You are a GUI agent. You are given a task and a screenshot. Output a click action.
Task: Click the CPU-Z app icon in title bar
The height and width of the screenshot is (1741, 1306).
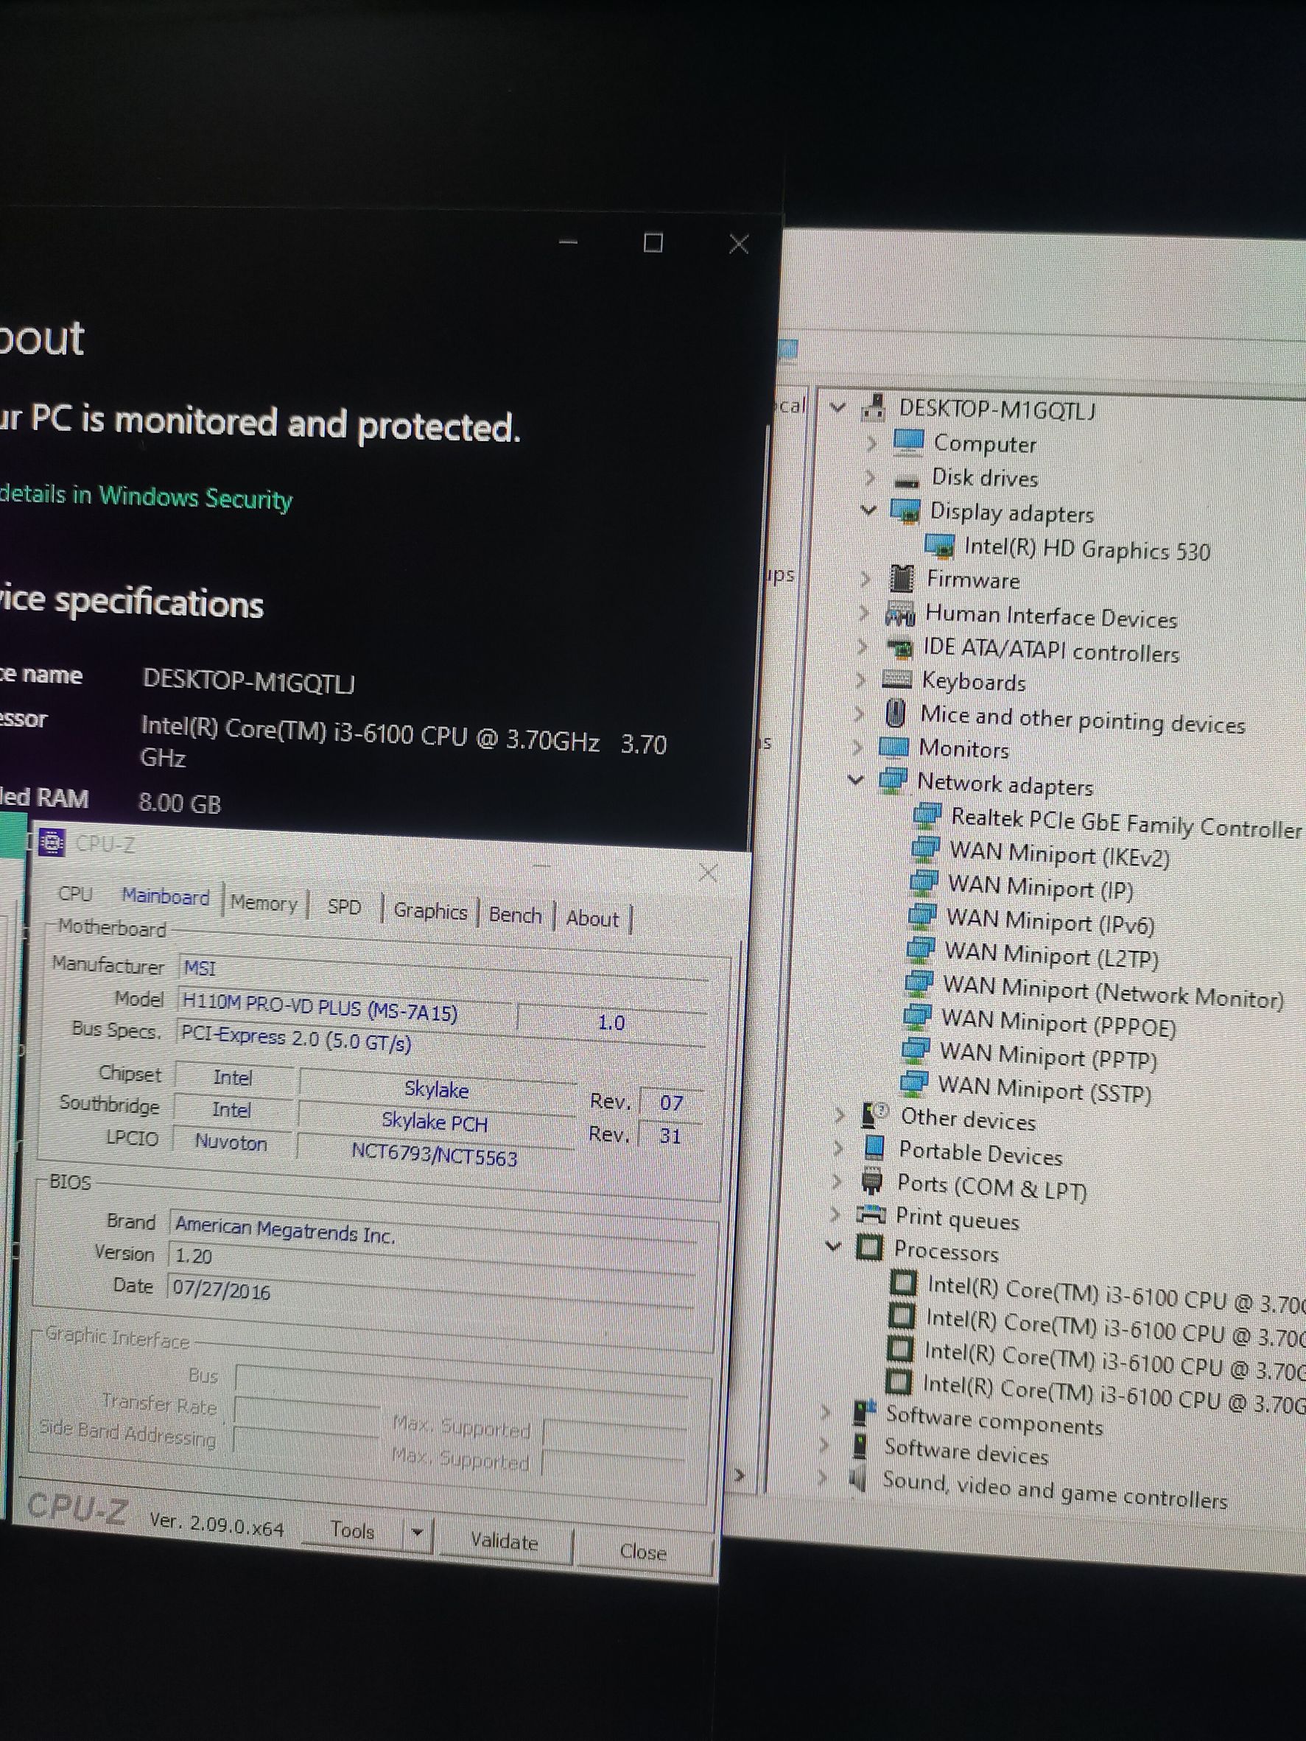point(52,843)
